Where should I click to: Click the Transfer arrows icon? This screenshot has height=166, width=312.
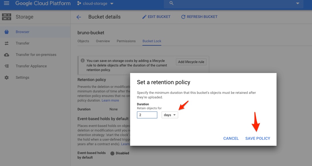tap(7, 43)
